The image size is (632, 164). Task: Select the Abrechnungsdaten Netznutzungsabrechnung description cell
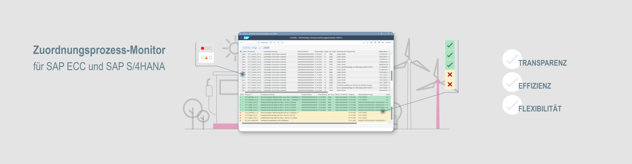point(280,113)
